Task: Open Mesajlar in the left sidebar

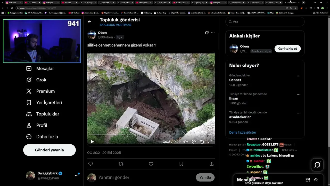Action: (40, 68)
